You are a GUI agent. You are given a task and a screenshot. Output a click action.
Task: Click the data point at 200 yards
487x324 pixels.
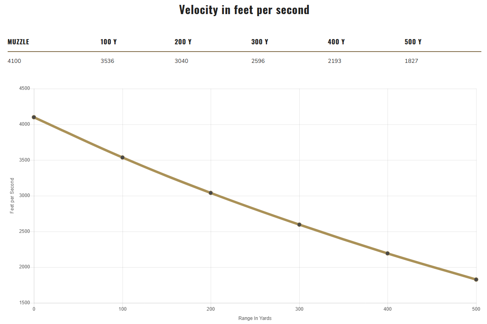tap(211, 193)
